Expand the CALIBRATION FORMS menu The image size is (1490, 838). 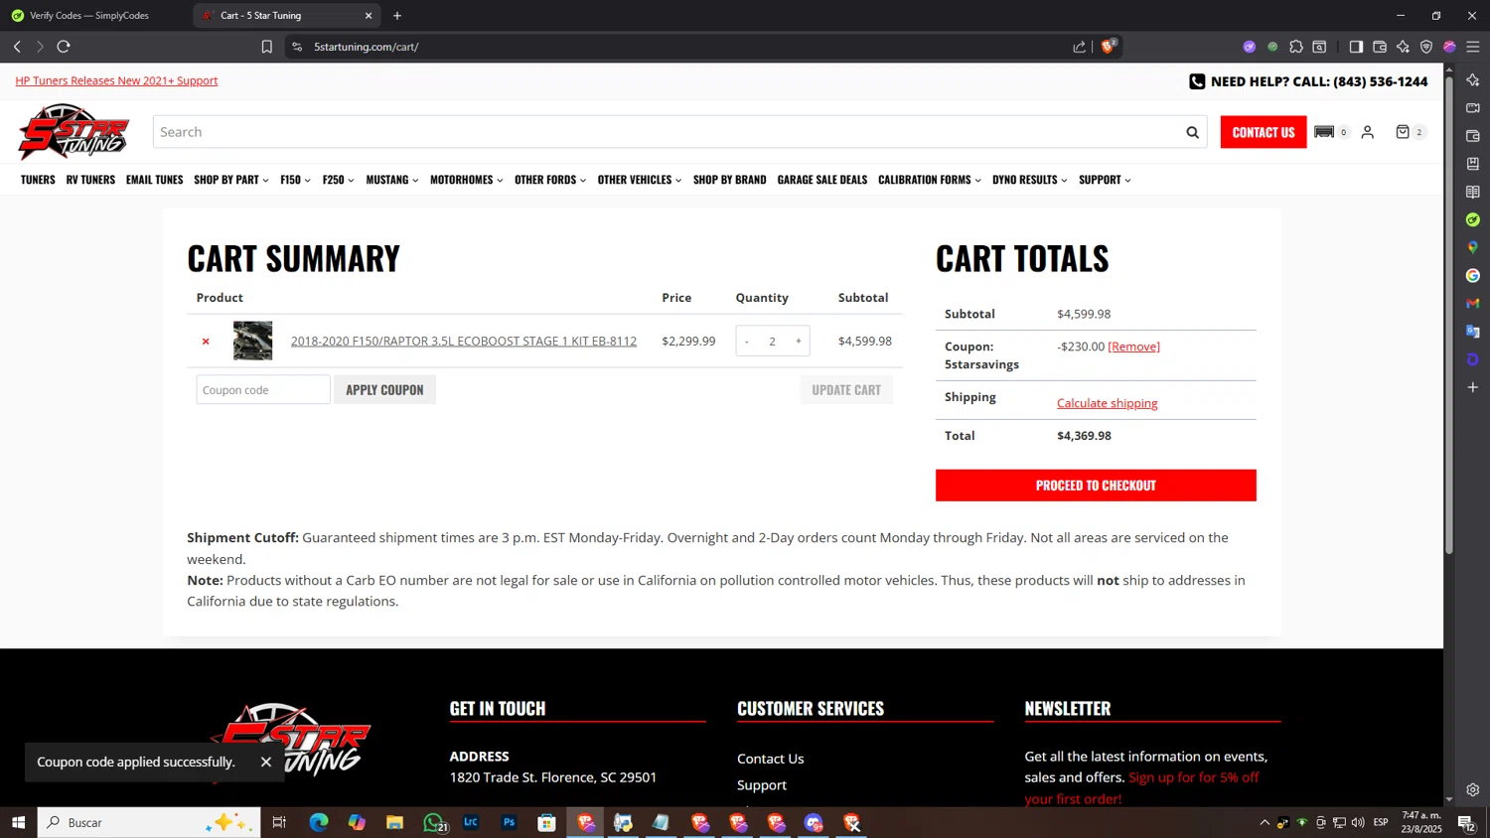(930, 180)
